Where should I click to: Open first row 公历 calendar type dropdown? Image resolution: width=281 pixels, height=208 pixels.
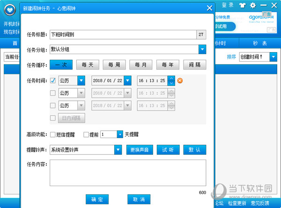coord(81,81)
